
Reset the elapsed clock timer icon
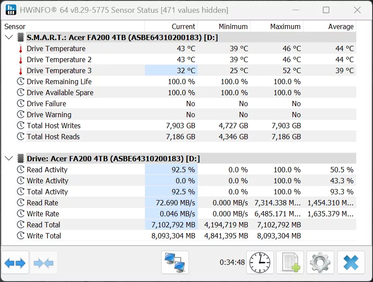pos(260,263)
